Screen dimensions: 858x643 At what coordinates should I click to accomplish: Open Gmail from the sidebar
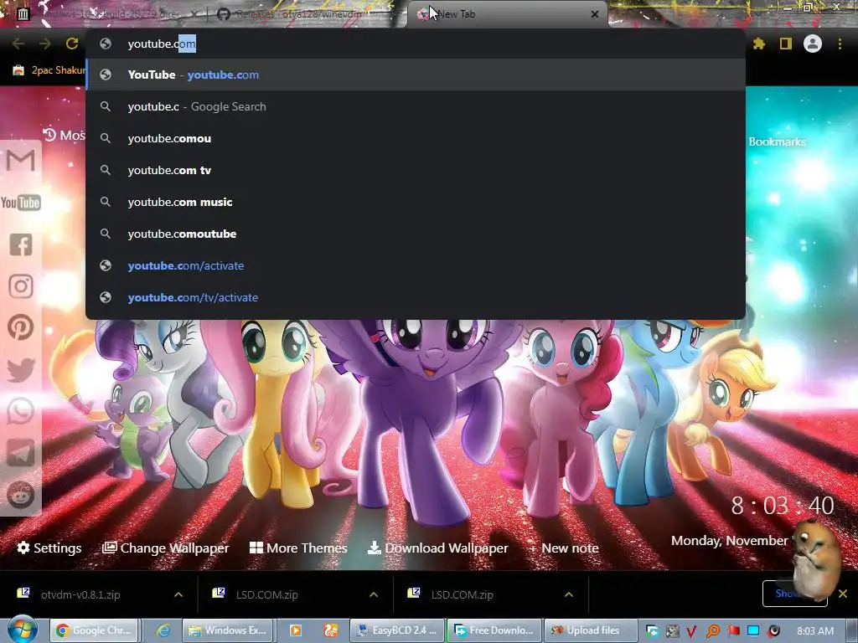click(21, 160)
